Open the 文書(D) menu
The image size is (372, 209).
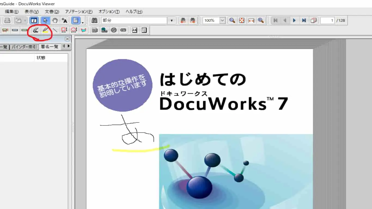click(x=52, y=11)
